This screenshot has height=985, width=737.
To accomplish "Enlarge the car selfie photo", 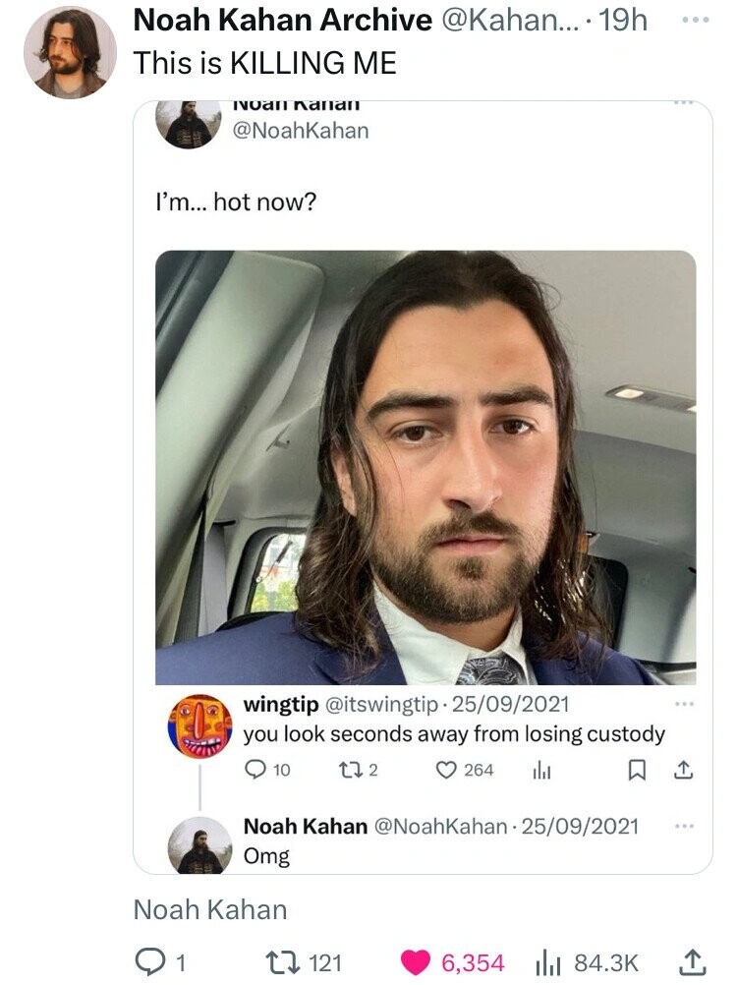I will coord(425,467).
